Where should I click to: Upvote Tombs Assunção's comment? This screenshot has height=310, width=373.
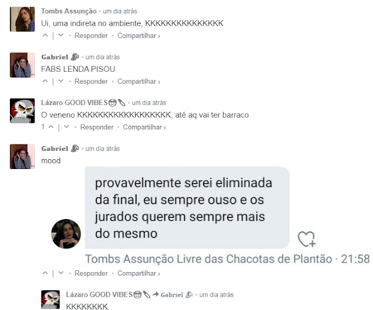coord(45,36)
